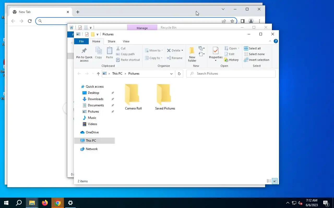This screenshot has height=208, width=334.
Task: Open Chrome profile icon
Action: [251, 21]
